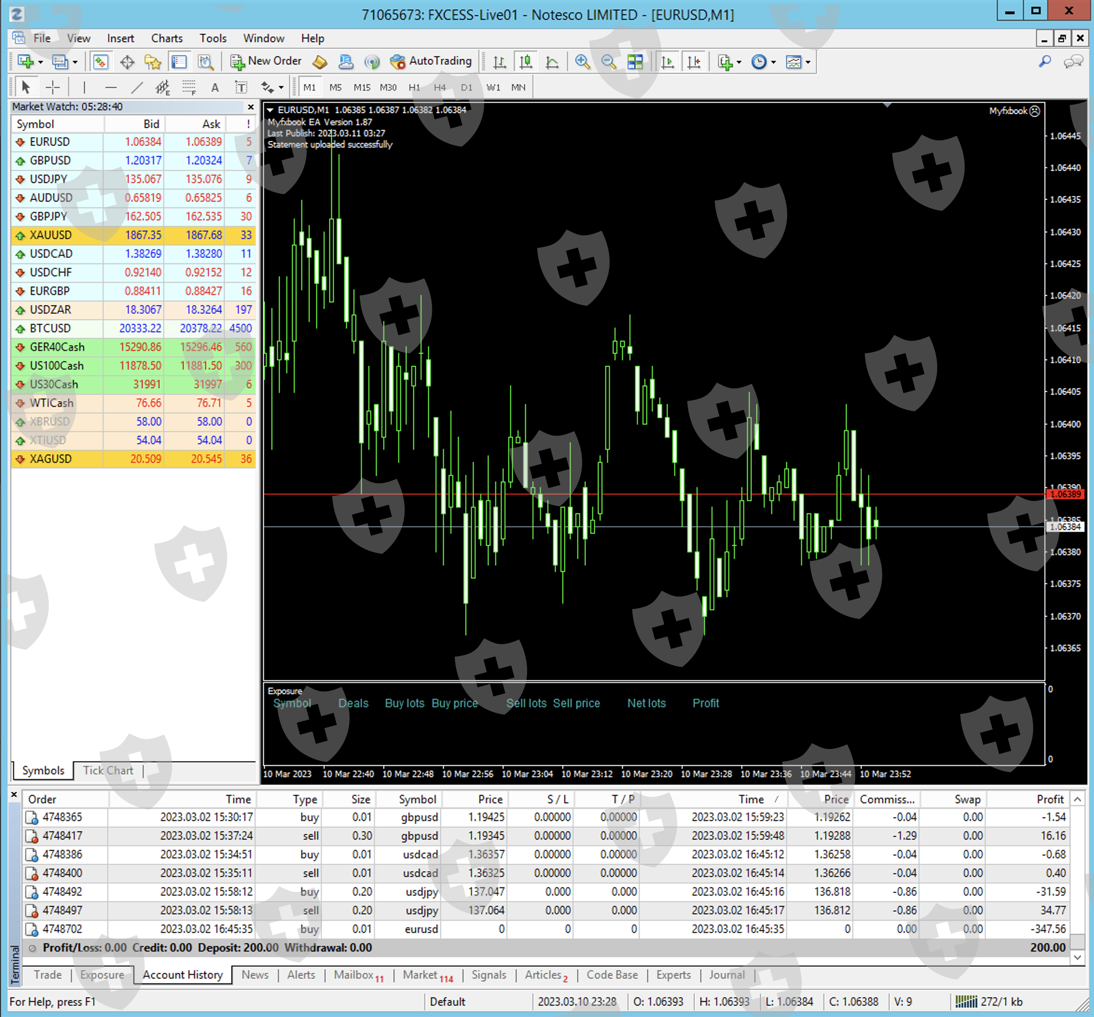Open the Periodicity clock dropdown arrow

773,62
